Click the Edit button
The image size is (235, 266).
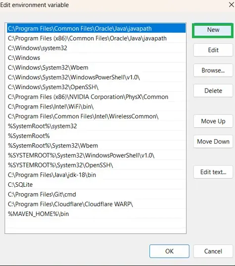pos(213,50)
